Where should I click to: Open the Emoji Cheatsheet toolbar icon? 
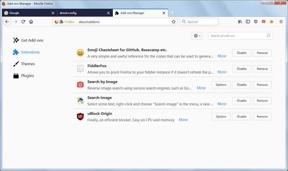(x=272, y=22)
